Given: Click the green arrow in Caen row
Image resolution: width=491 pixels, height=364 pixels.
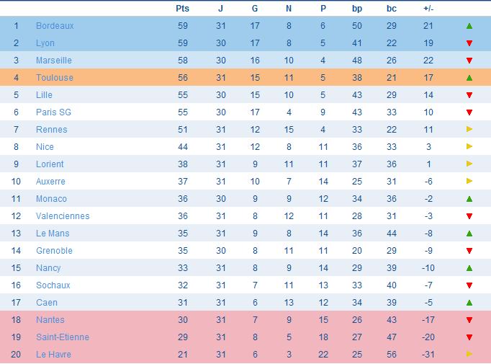Looking at the screenshot, I should tap(469, 303).
